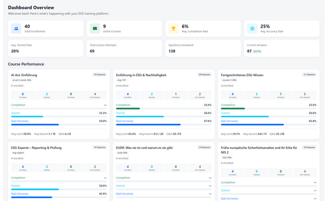Click 4 Not Started box in EUDR card

[x=200, y=168]
